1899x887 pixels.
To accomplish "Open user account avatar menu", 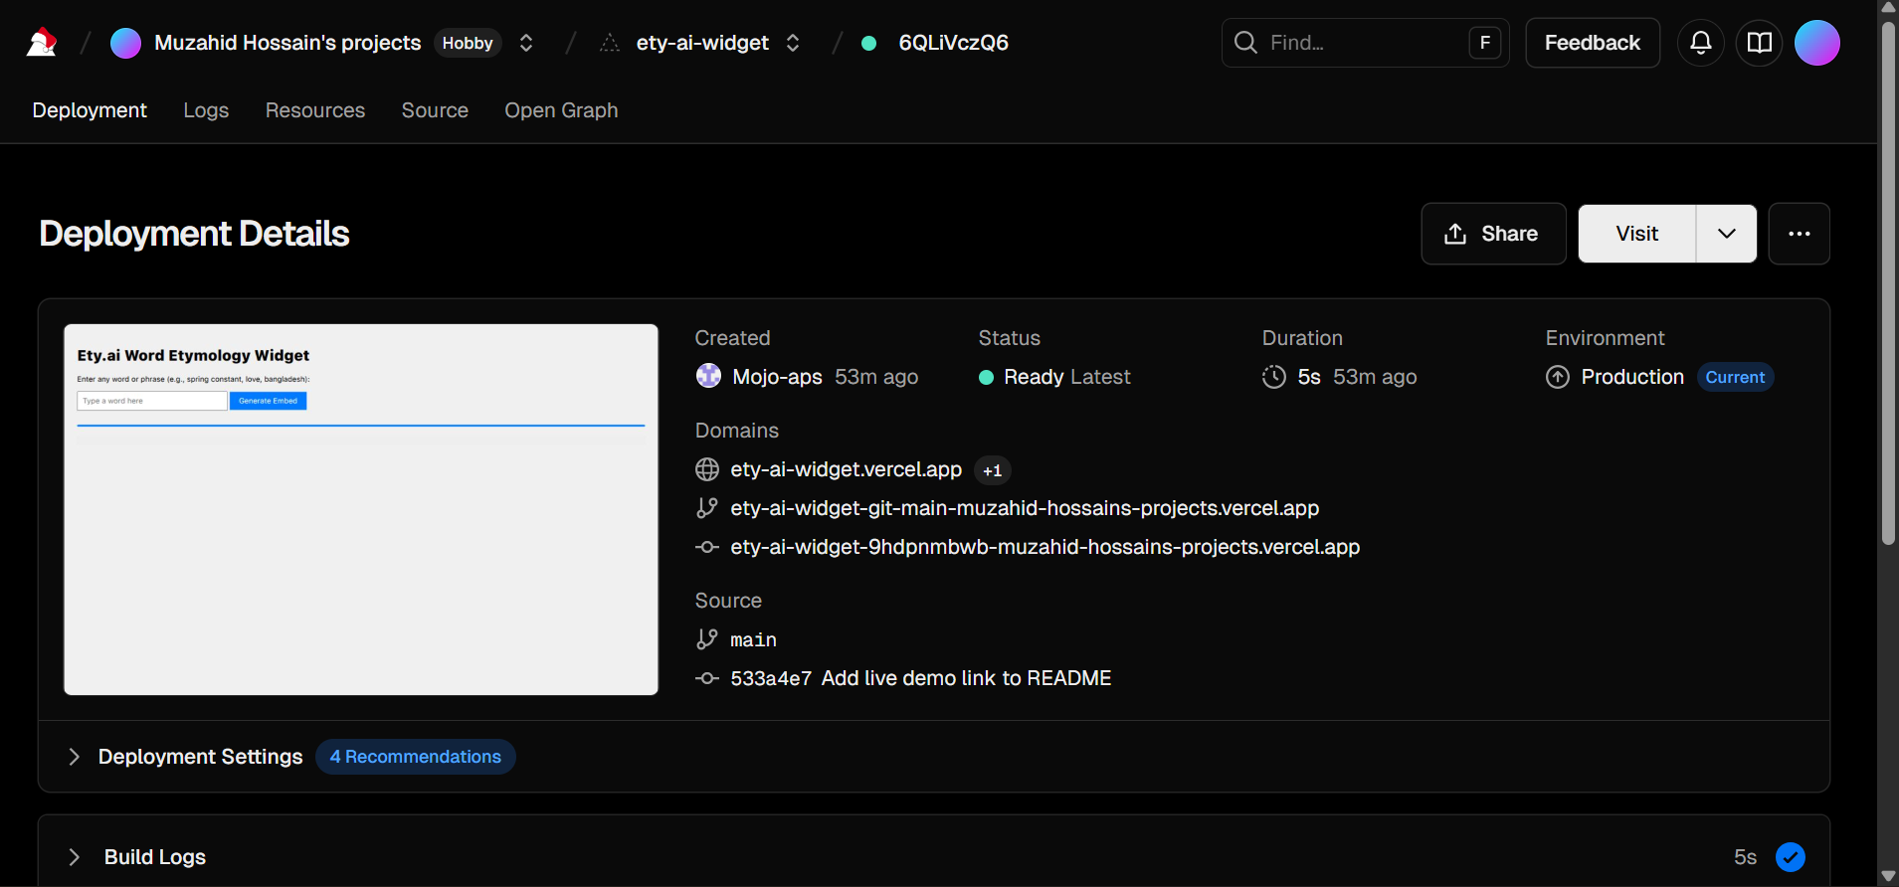I will click(x=1817, y=43).
